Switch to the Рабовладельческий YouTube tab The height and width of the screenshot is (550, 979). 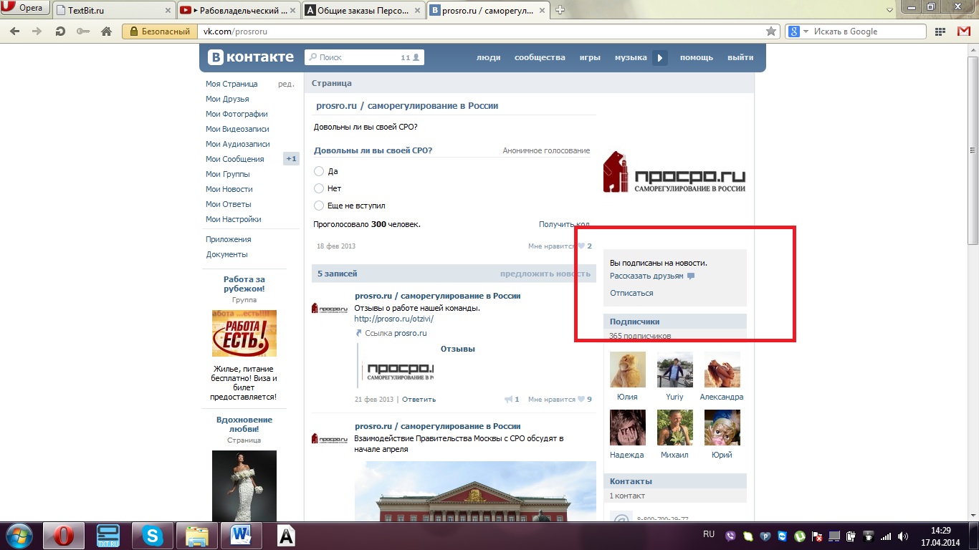tap(238, 10)
